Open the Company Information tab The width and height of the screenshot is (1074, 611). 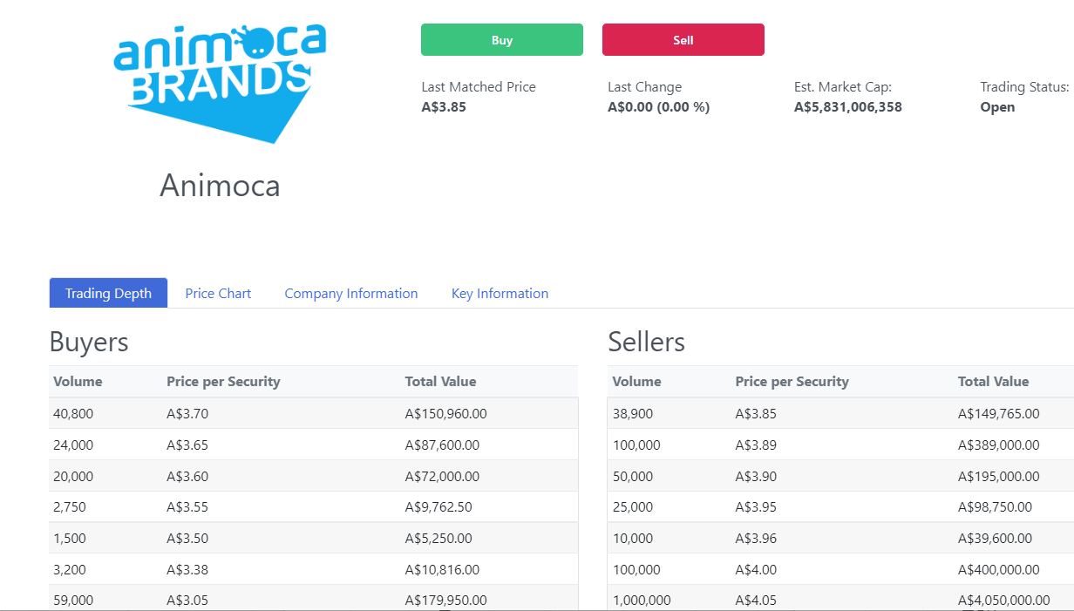pyautogui.click(x=351, y=294)
